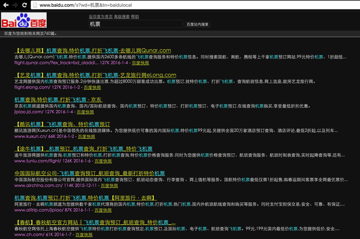Open 百度快照 for www.airchina.com.cn result

point(109,186)
